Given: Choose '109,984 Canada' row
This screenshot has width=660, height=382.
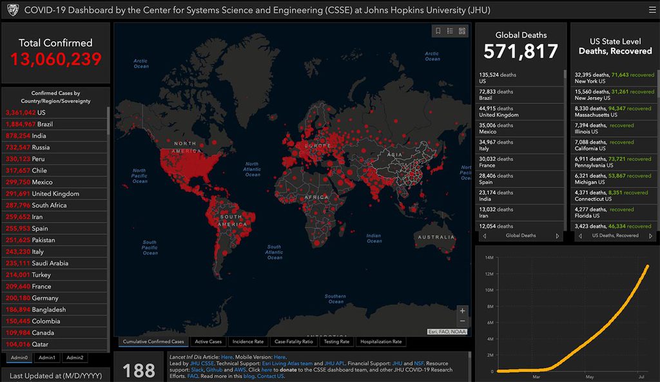Looking at the screenshot, I should (x=54, y=333).
